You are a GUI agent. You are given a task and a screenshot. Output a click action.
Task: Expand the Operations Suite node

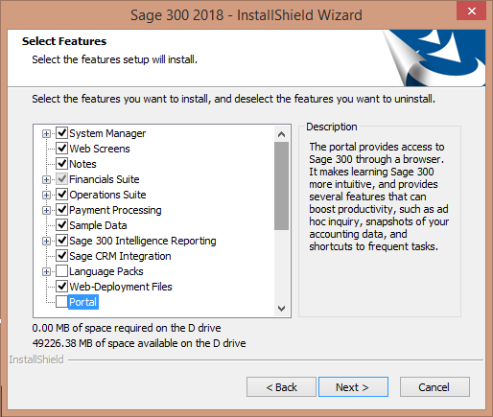(46, 195)
